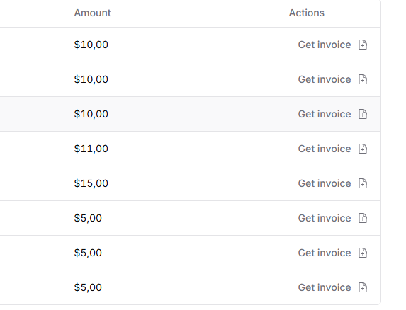This screenshot has width=406, height=310.
Task: Click the invoice download icon in the first $5,00 row
Action: pos(363,218)
